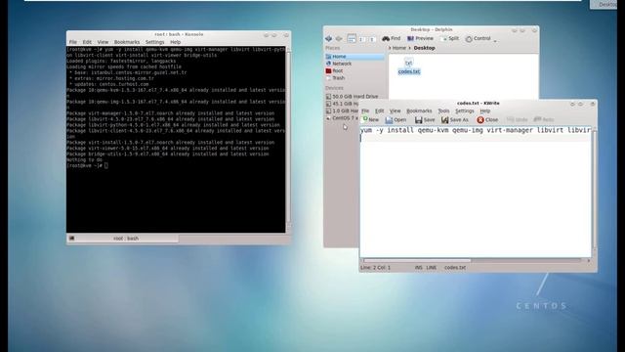Open the View menu in Konsole
Screen dimensions: 625x352
(x=103, y=42)
